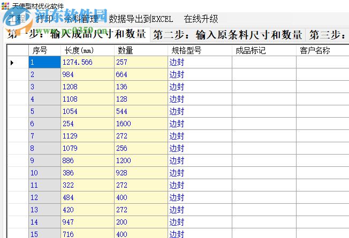Select the 边封 cell in row 14
This screenshot has height=238, width=349.
click(x=200, y=222)
